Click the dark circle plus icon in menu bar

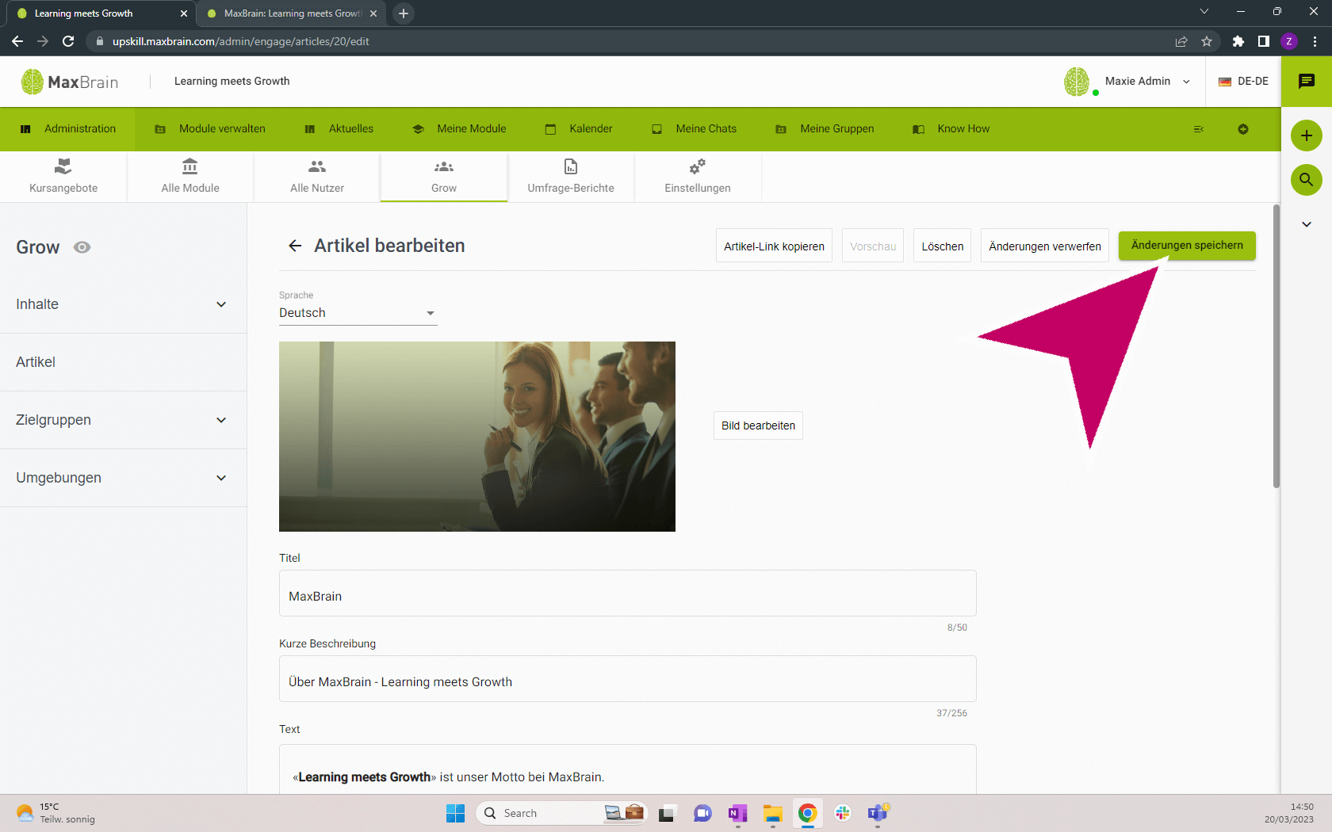[1243, 129]
